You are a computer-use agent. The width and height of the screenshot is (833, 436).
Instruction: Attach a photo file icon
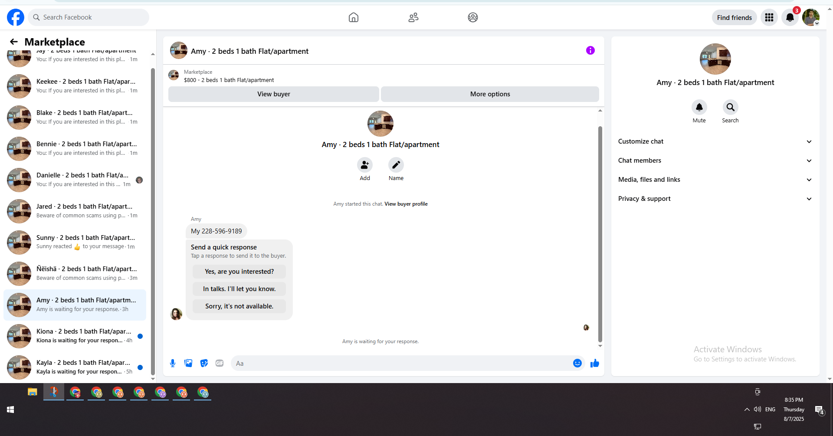coord(188,363)
